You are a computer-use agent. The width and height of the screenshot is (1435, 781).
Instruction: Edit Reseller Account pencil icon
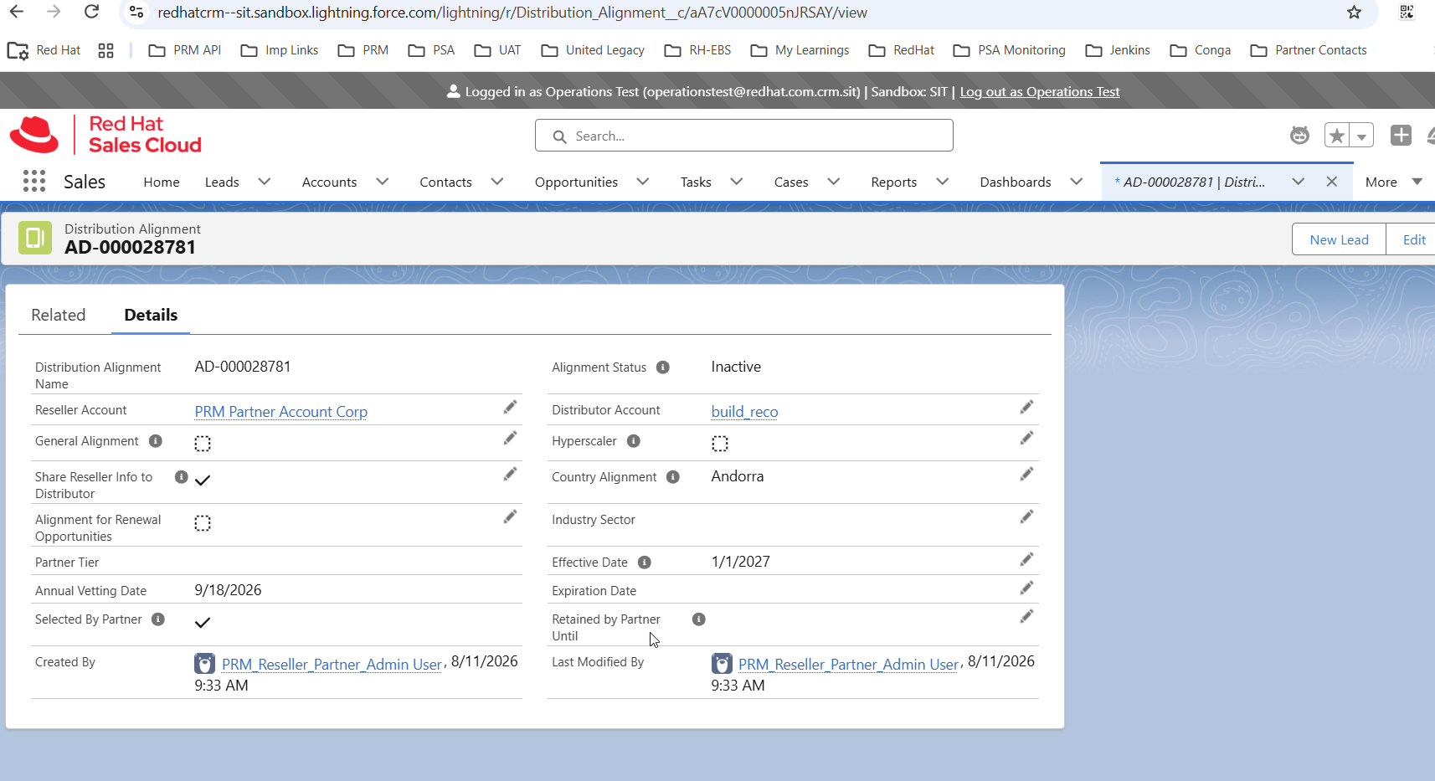click(510, 408)
